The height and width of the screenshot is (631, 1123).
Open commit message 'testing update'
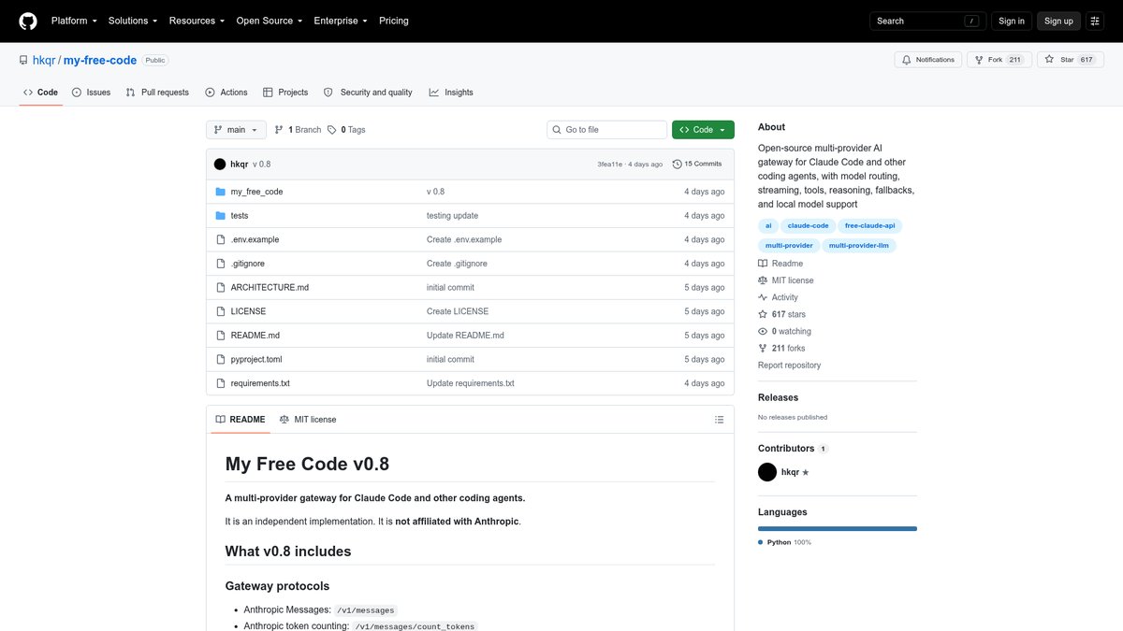(452, 216)
